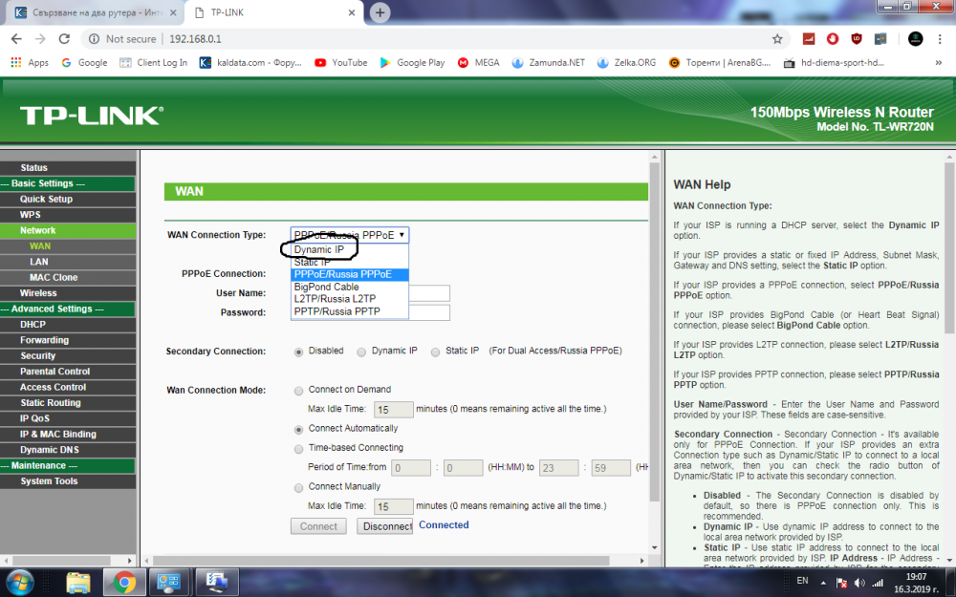
Task: Choose BigPond Cable from the dropdown list
Action: point(349,287)
